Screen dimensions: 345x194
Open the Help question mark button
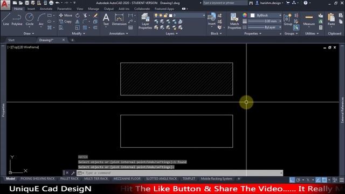(306, 3)
